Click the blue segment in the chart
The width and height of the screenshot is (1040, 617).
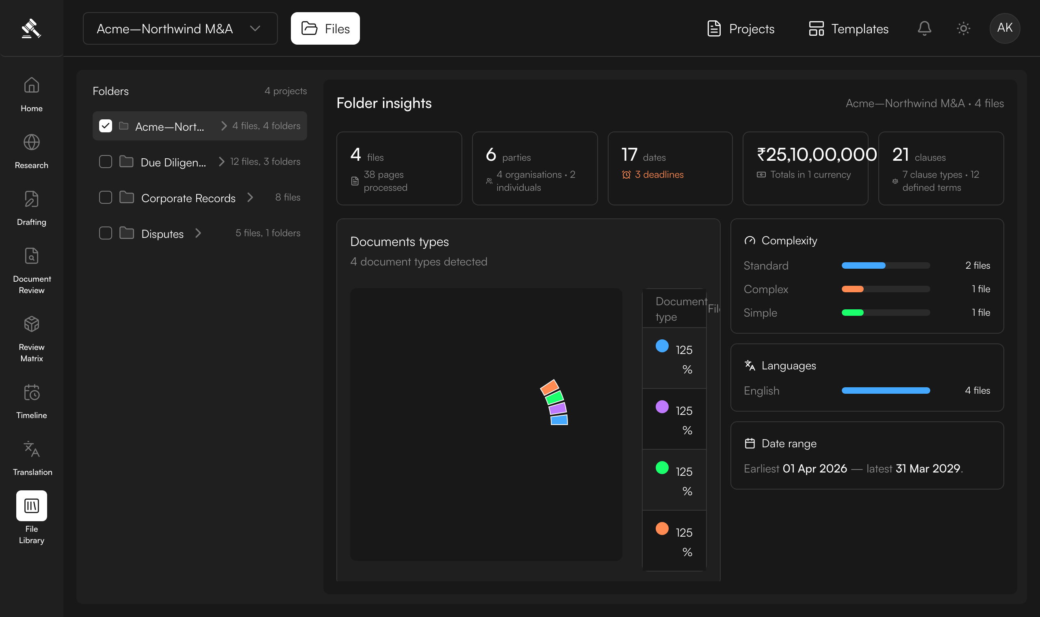[x=559, y=420]
